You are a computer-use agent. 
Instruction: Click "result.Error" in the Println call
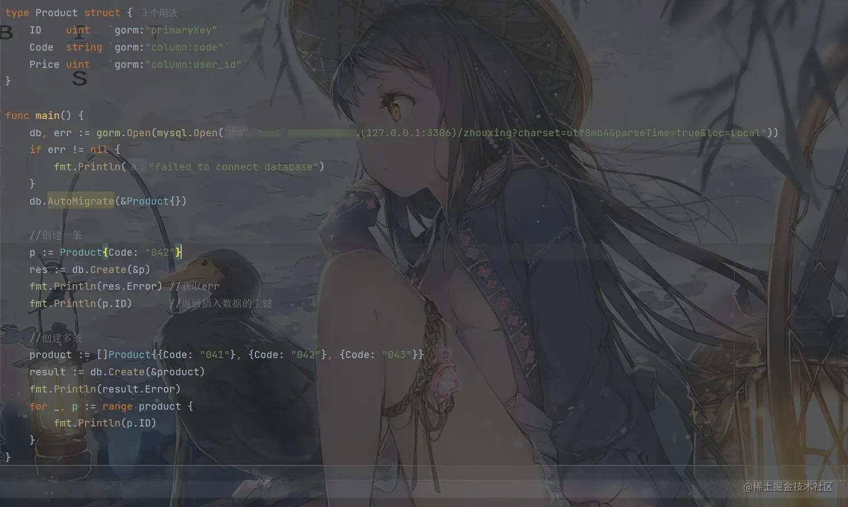pyautogui.click(x=139, y=389)
